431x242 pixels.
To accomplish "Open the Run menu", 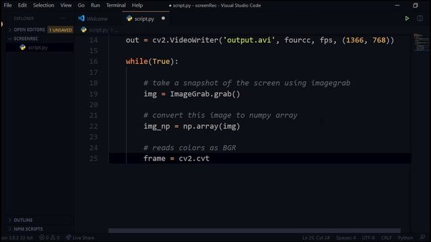I will click(96, 5).
